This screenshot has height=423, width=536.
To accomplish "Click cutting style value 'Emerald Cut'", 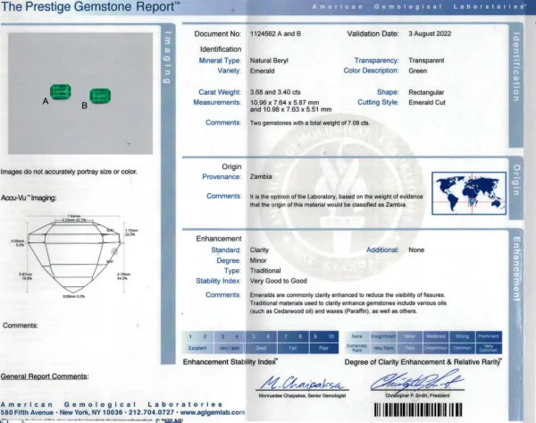I will click(x=427, y=102).
